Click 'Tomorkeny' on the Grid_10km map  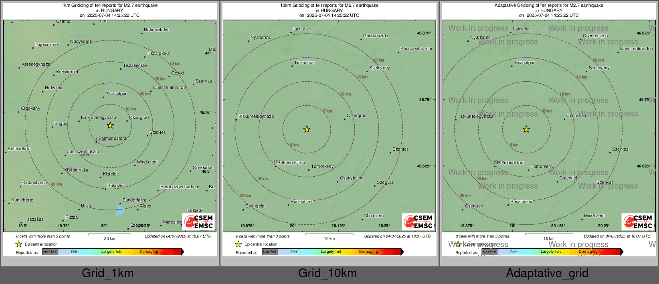coord(322,167)
